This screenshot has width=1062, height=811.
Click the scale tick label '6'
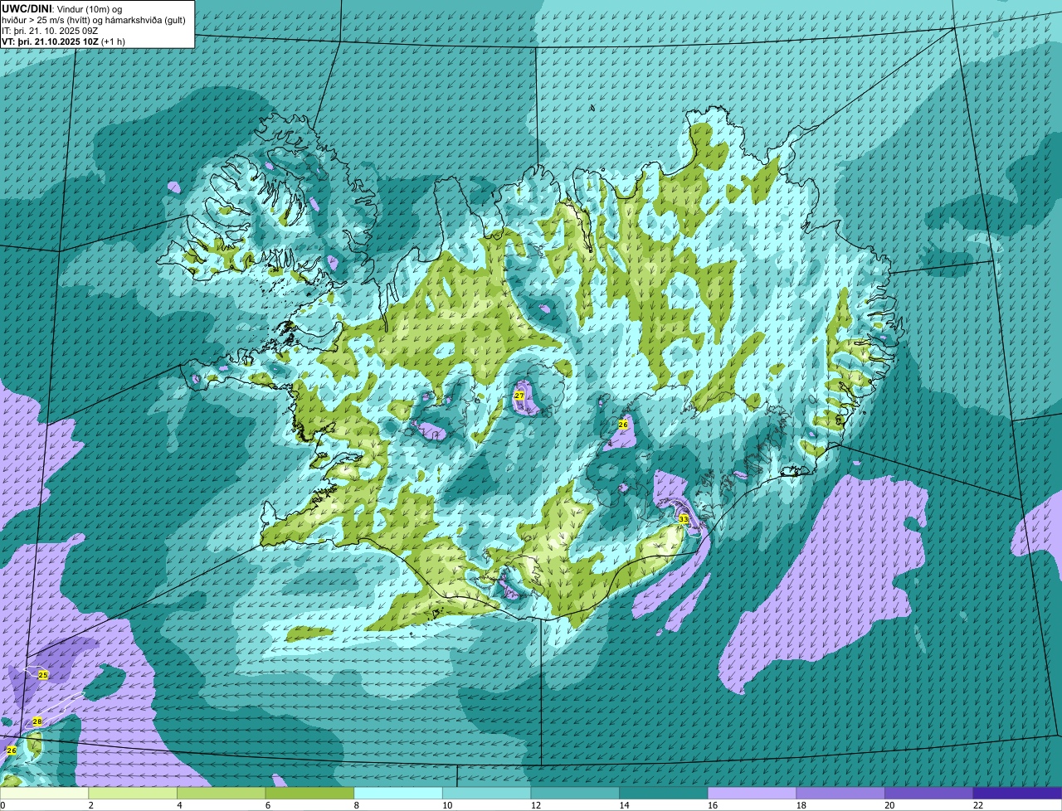point(267,805)
